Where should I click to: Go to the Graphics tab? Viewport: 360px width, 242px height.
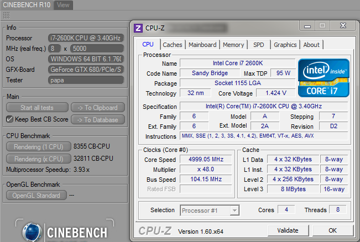(285, 45)
